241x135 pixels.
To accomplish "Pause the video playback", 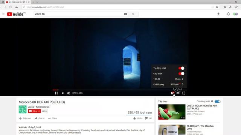I will [56, 93].
